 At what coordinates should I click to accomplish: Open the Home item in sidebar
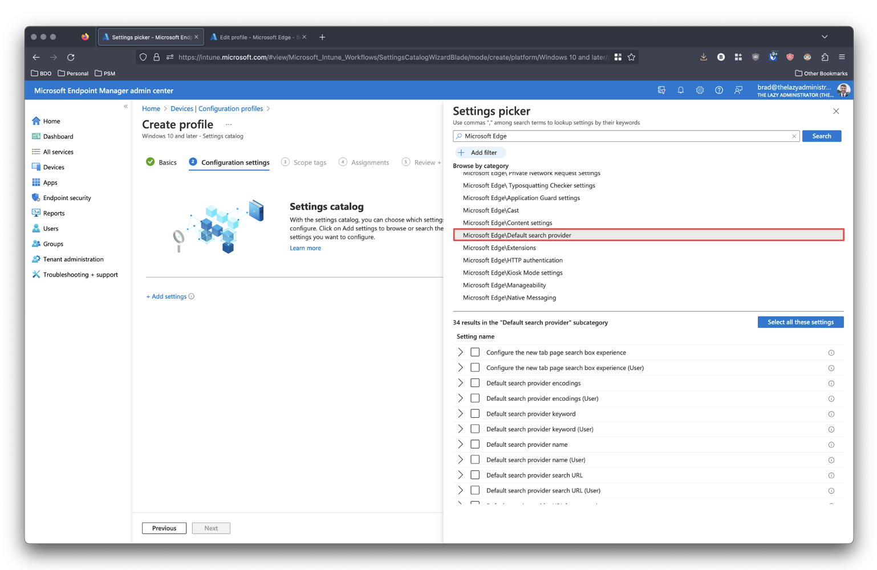point(46,121)
